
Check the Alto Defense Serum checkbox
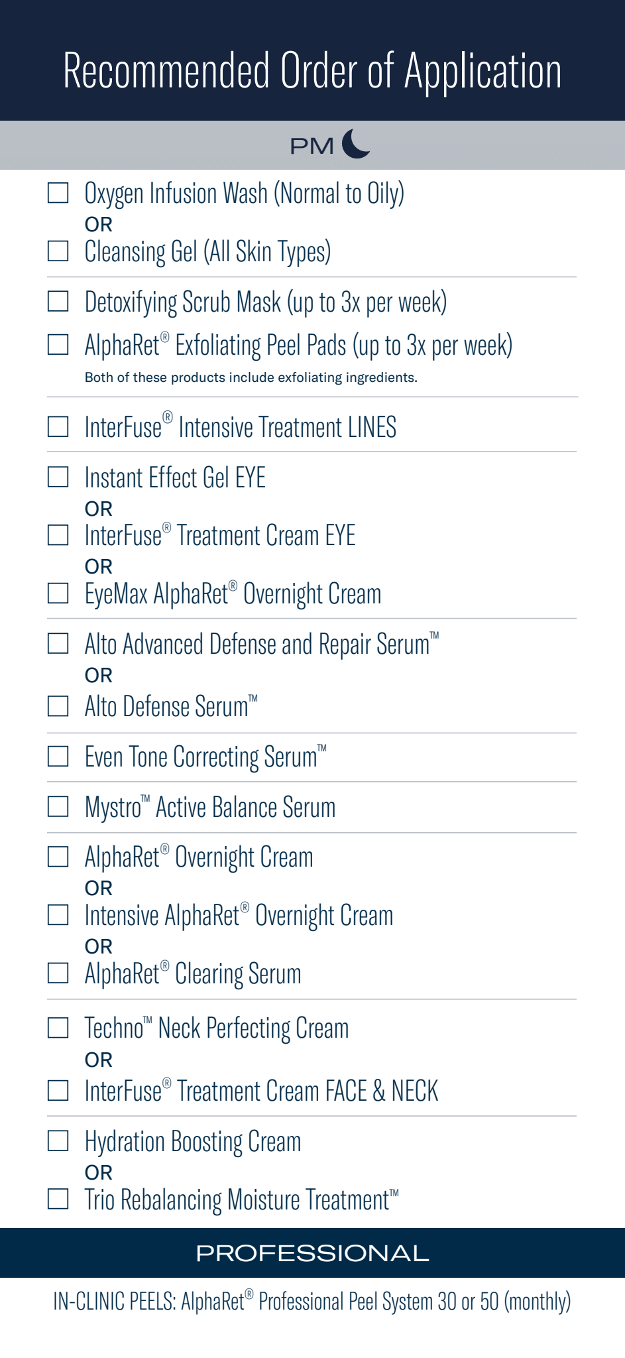pyautogui.click(x=58, y=706)
